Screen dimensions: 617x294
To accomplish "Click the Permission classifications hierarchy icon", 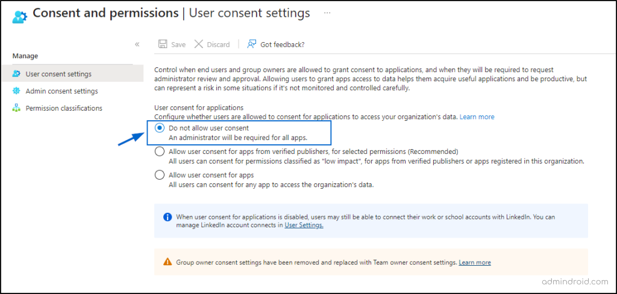I will tap(16, 108).
